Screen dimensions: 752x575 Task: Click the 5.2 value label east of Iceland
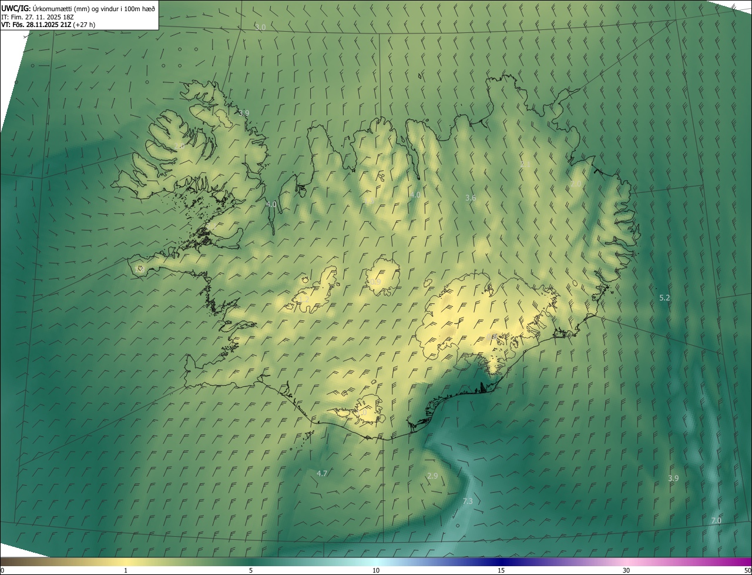[x=664, y=298]
